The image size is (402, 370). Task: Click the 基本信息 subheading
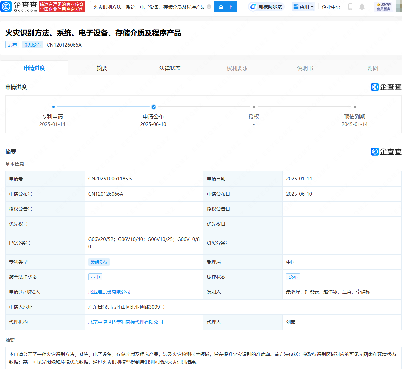15,164
